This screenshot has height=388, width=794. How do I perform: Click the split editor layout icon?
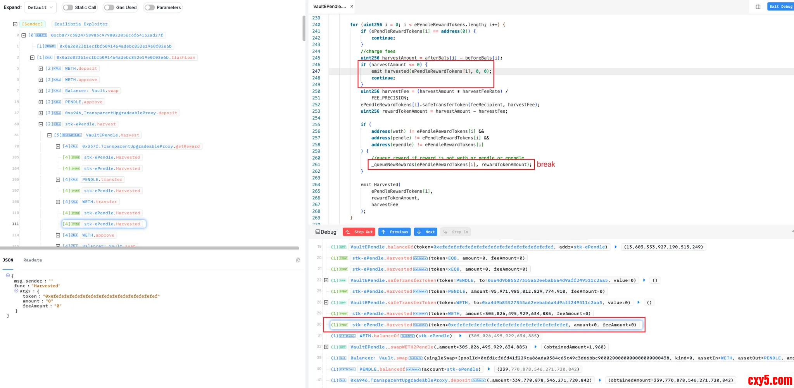758,7
